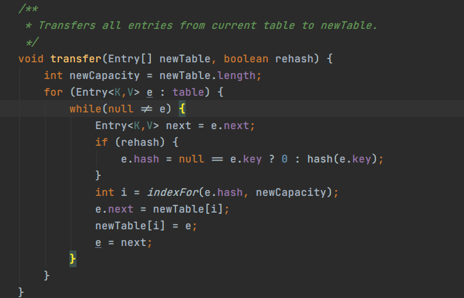Image resolution: width=464 pixels, height=298 pixels.
Task: Click the underlined e in 'e = next'
Action: coord(98,242)
